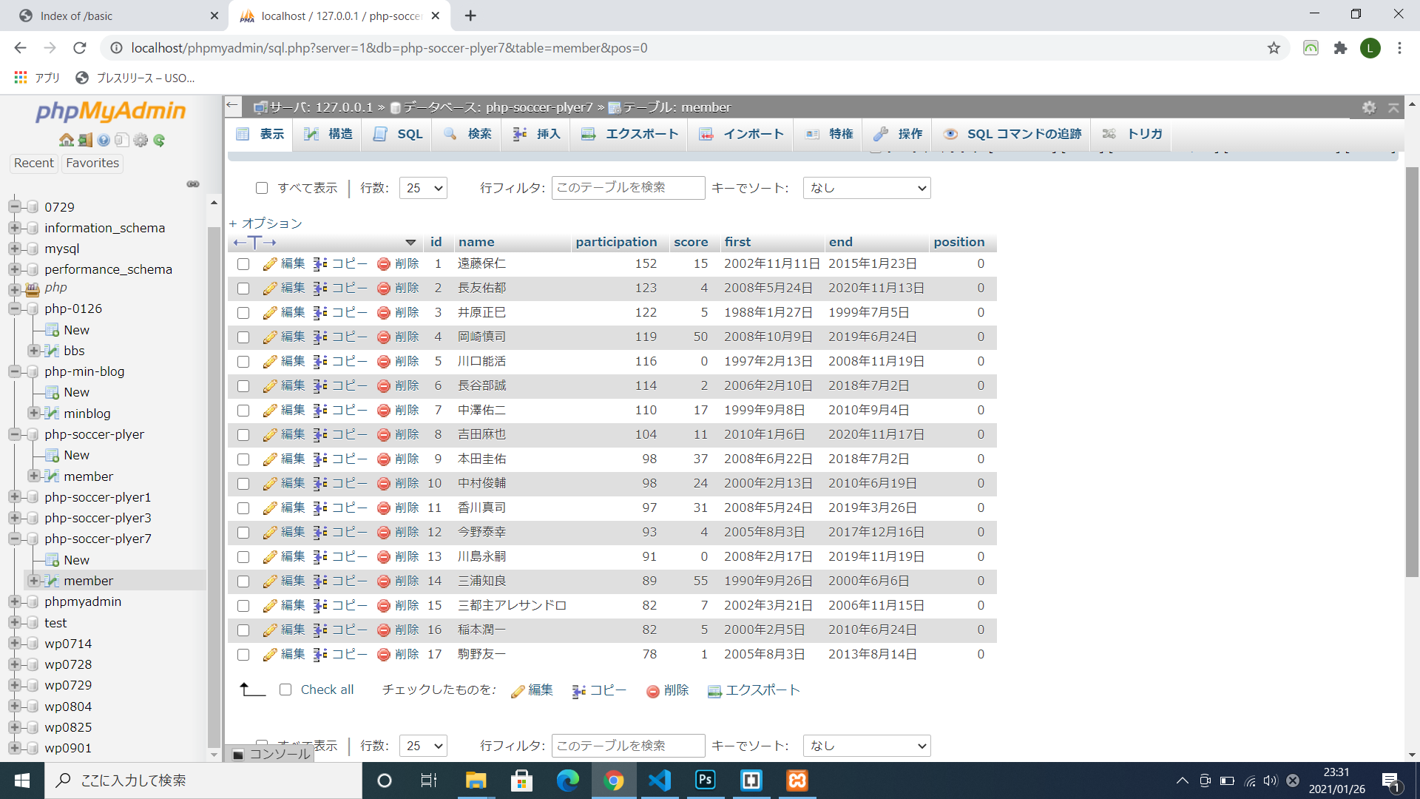Click red delete icon for row 5
Viewport: 1420px width, 799px height.
point(383,362)
